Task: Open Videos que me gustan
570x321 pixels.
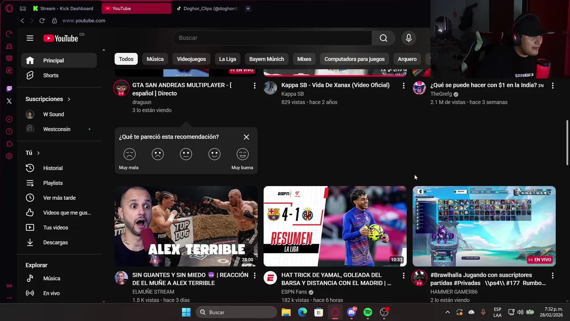Action: [x=59, y=213]
